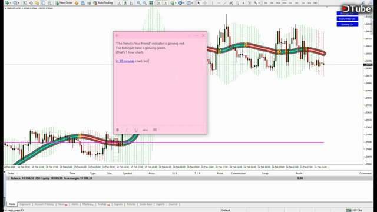The width and height of the screenshot is (377, 212).
Task: Click 'In 30 minutes' underlined text
Action: (125, 61)
